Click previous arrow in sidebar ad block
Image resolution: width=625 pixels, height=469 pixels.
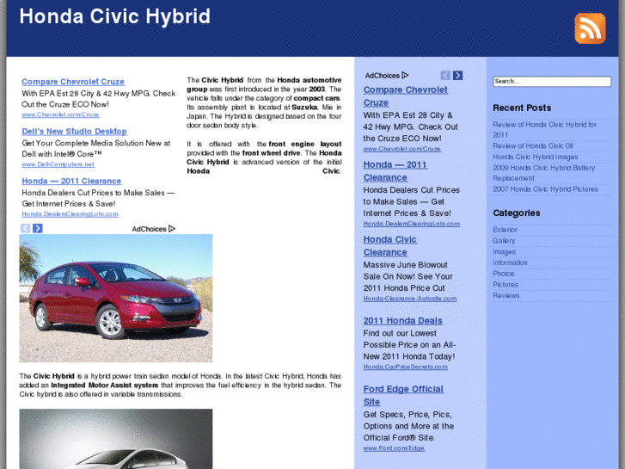[x=445, y=76]
